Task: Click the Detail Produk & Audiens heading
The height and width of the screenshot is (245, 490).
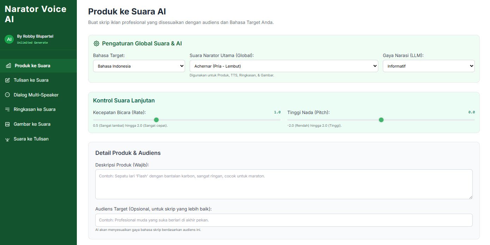Action: click(x=128, y=153)
